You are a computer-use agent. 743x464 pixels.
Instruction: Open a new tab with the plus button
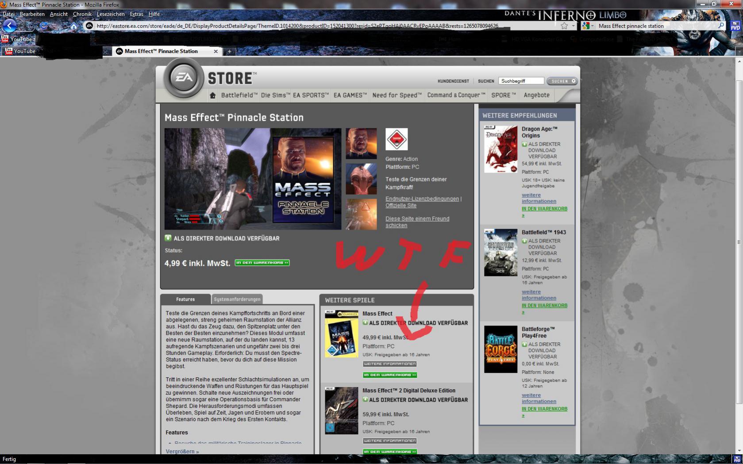click(229, 51)
